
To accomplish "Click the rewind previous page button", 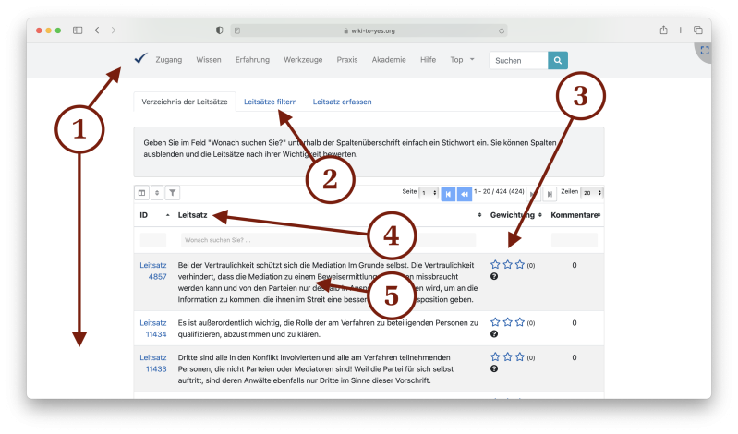I will (x=465, y=194).
